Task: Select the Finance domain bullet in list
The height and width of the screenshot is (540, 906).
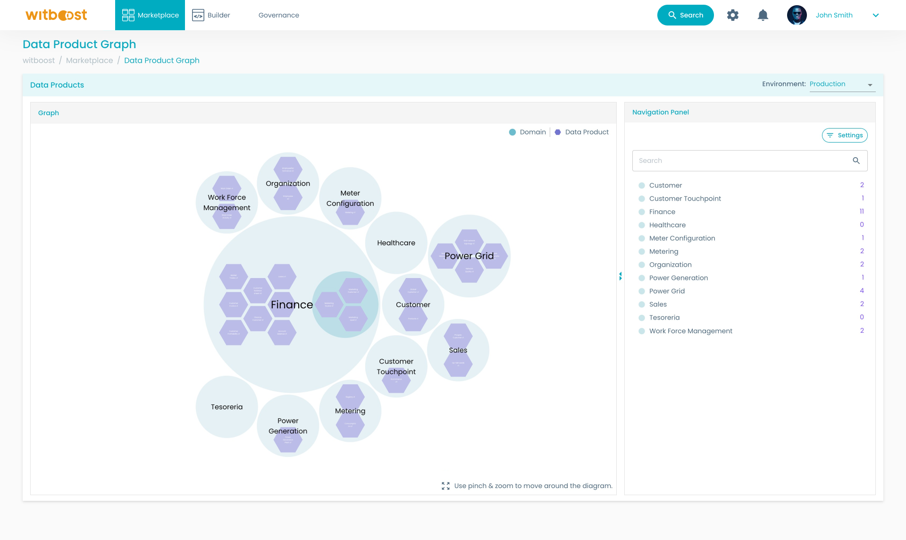Action: 642,212
